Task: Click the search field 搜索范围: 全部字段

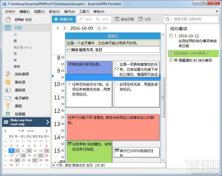Action: (x=191, y=19)
